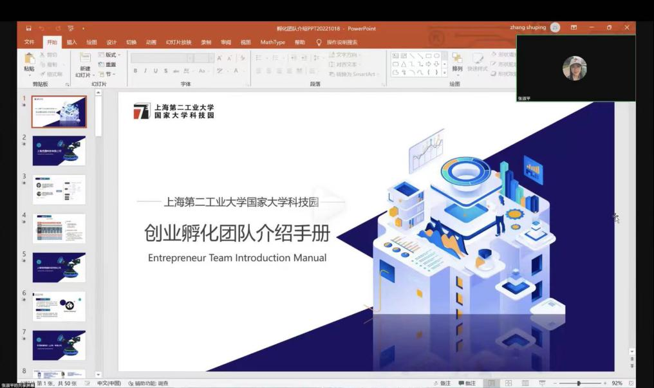
Task: Click the zoom percentage 92% value
Action: click(x=617, y=383)
